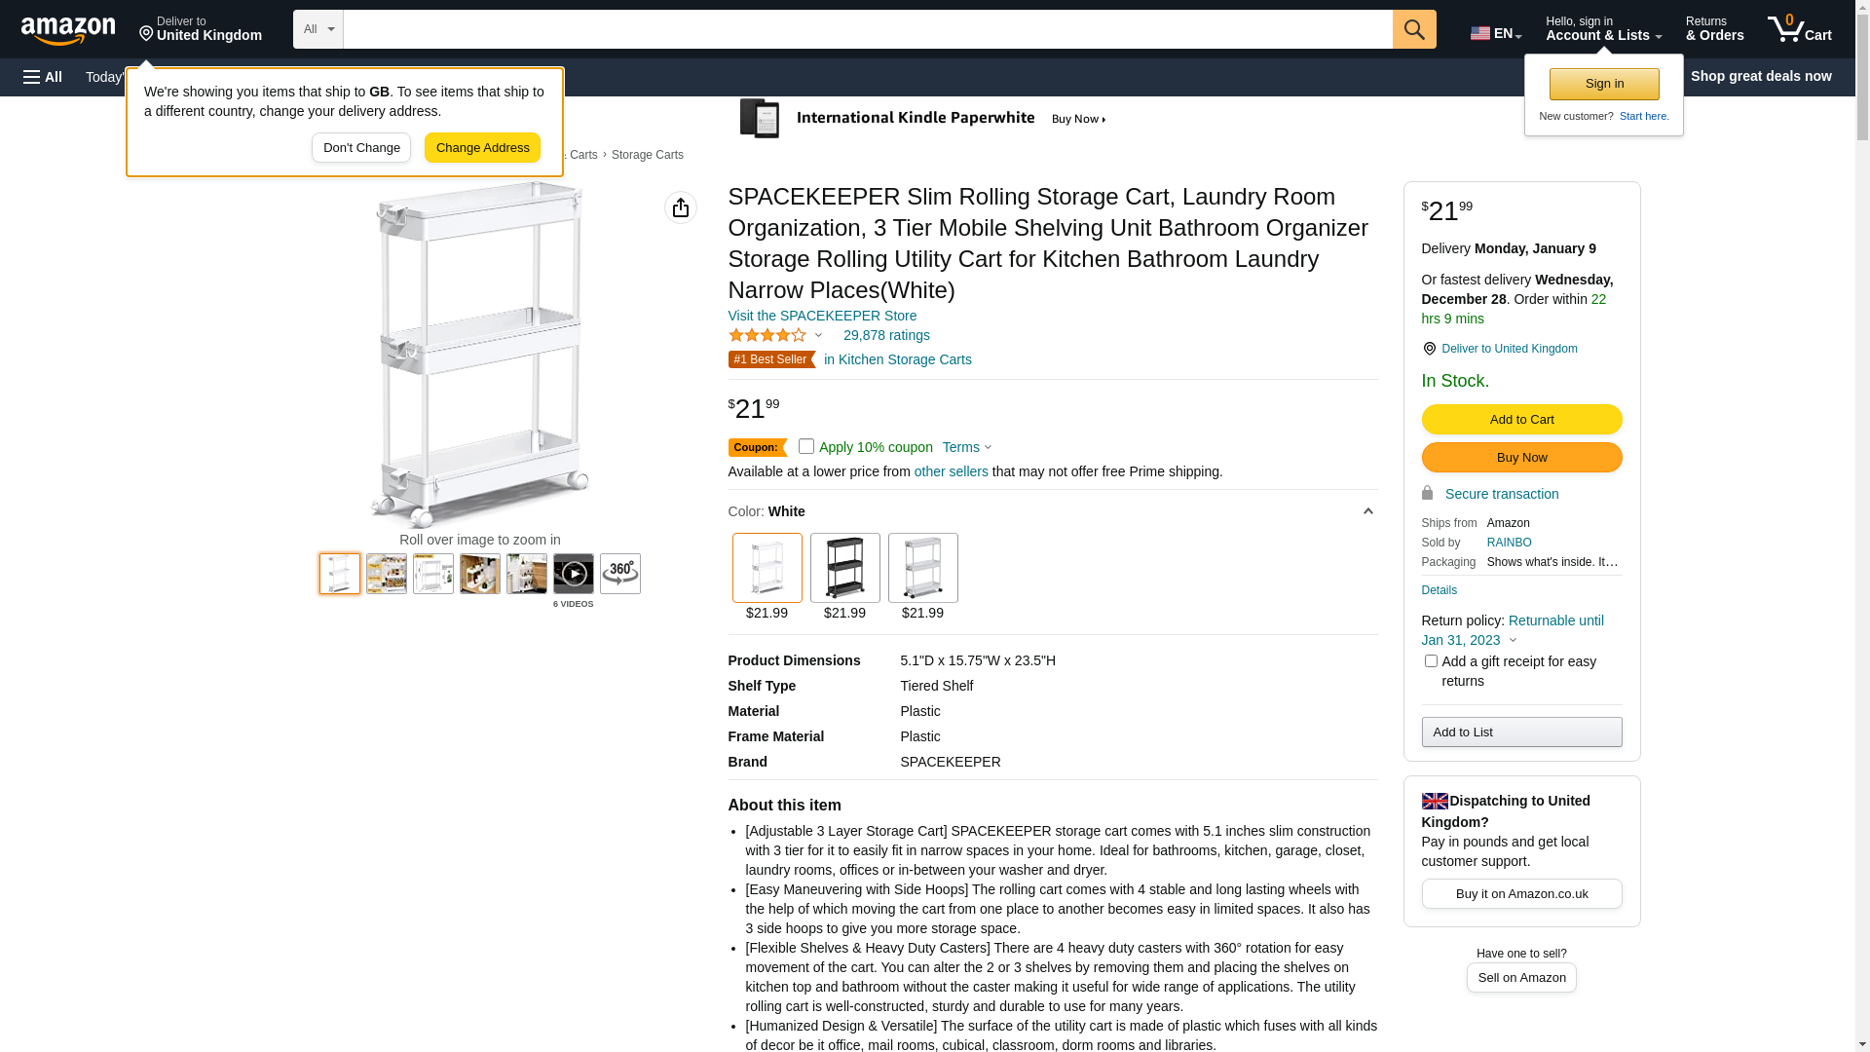Image resolution: width=1870 pixels, height=1052 pixels.
Task: Check the gift receipt checkbox
Action: coord(1431,661)
